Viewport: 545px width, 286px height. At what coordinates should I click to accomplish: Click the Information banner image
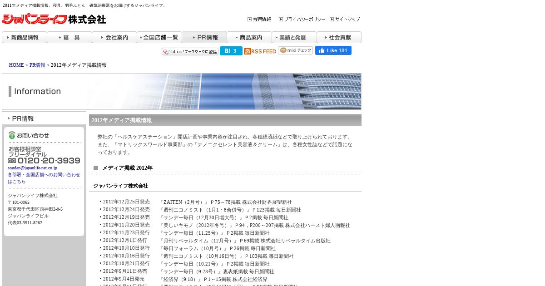click(x=182, y=91)
